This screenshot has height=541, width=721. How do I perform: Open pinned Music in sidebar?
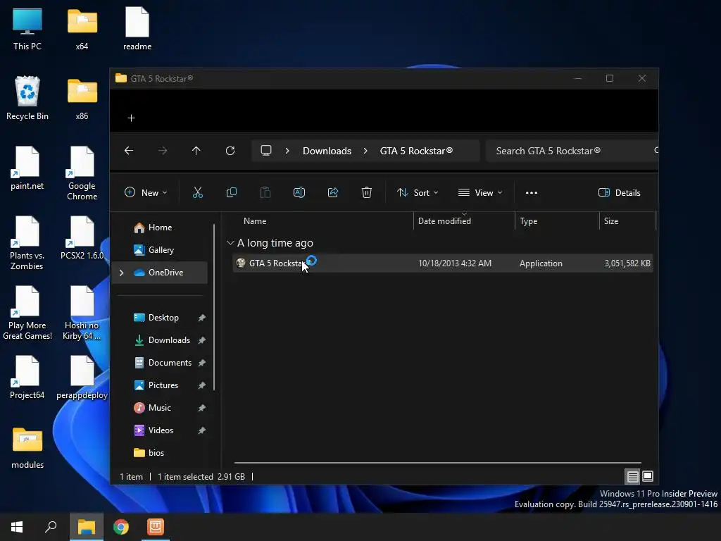[160, 408]
